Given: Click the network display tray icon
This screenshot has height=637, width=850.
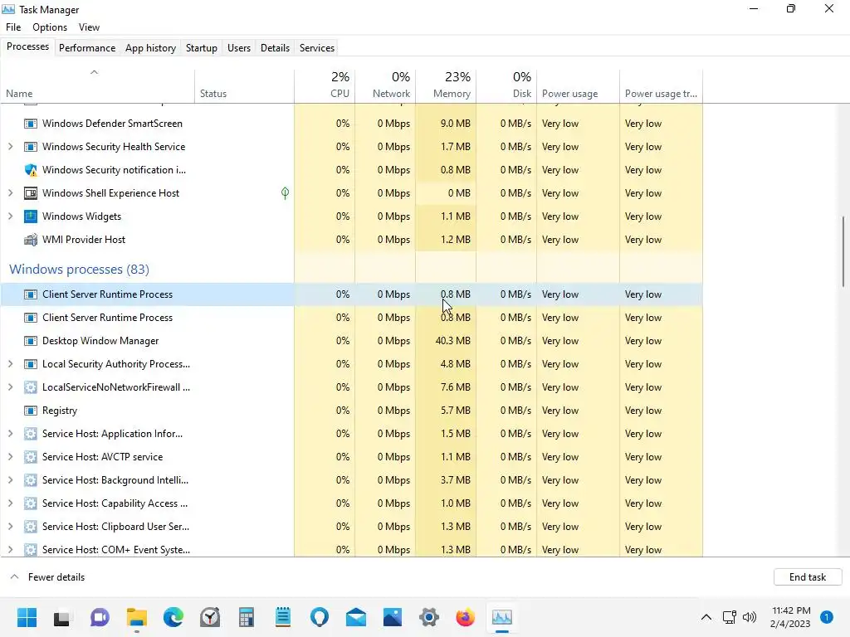Looking at the screenshot, I should tap(729, 617).
